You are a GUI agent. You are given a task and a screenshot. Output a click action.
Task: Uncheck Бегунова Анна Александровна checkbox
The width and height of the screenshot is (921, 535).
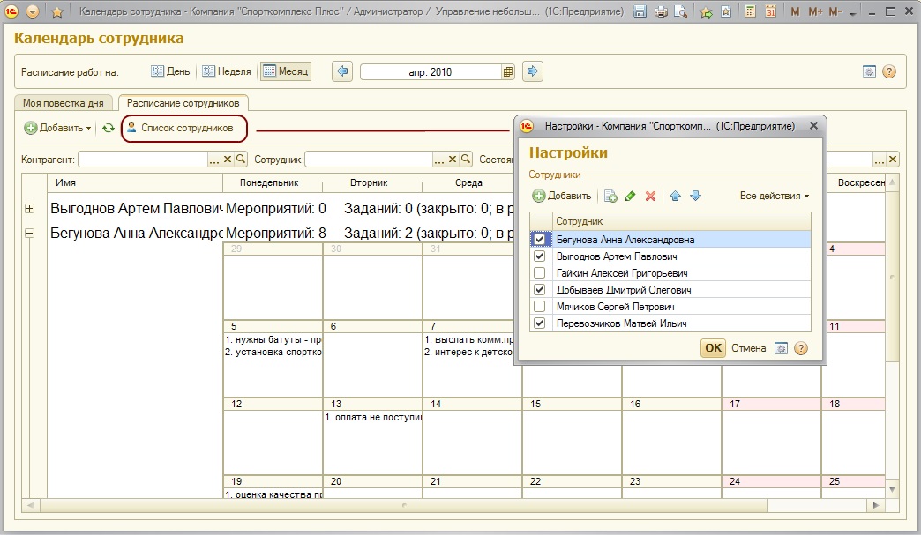click(539, 240)
